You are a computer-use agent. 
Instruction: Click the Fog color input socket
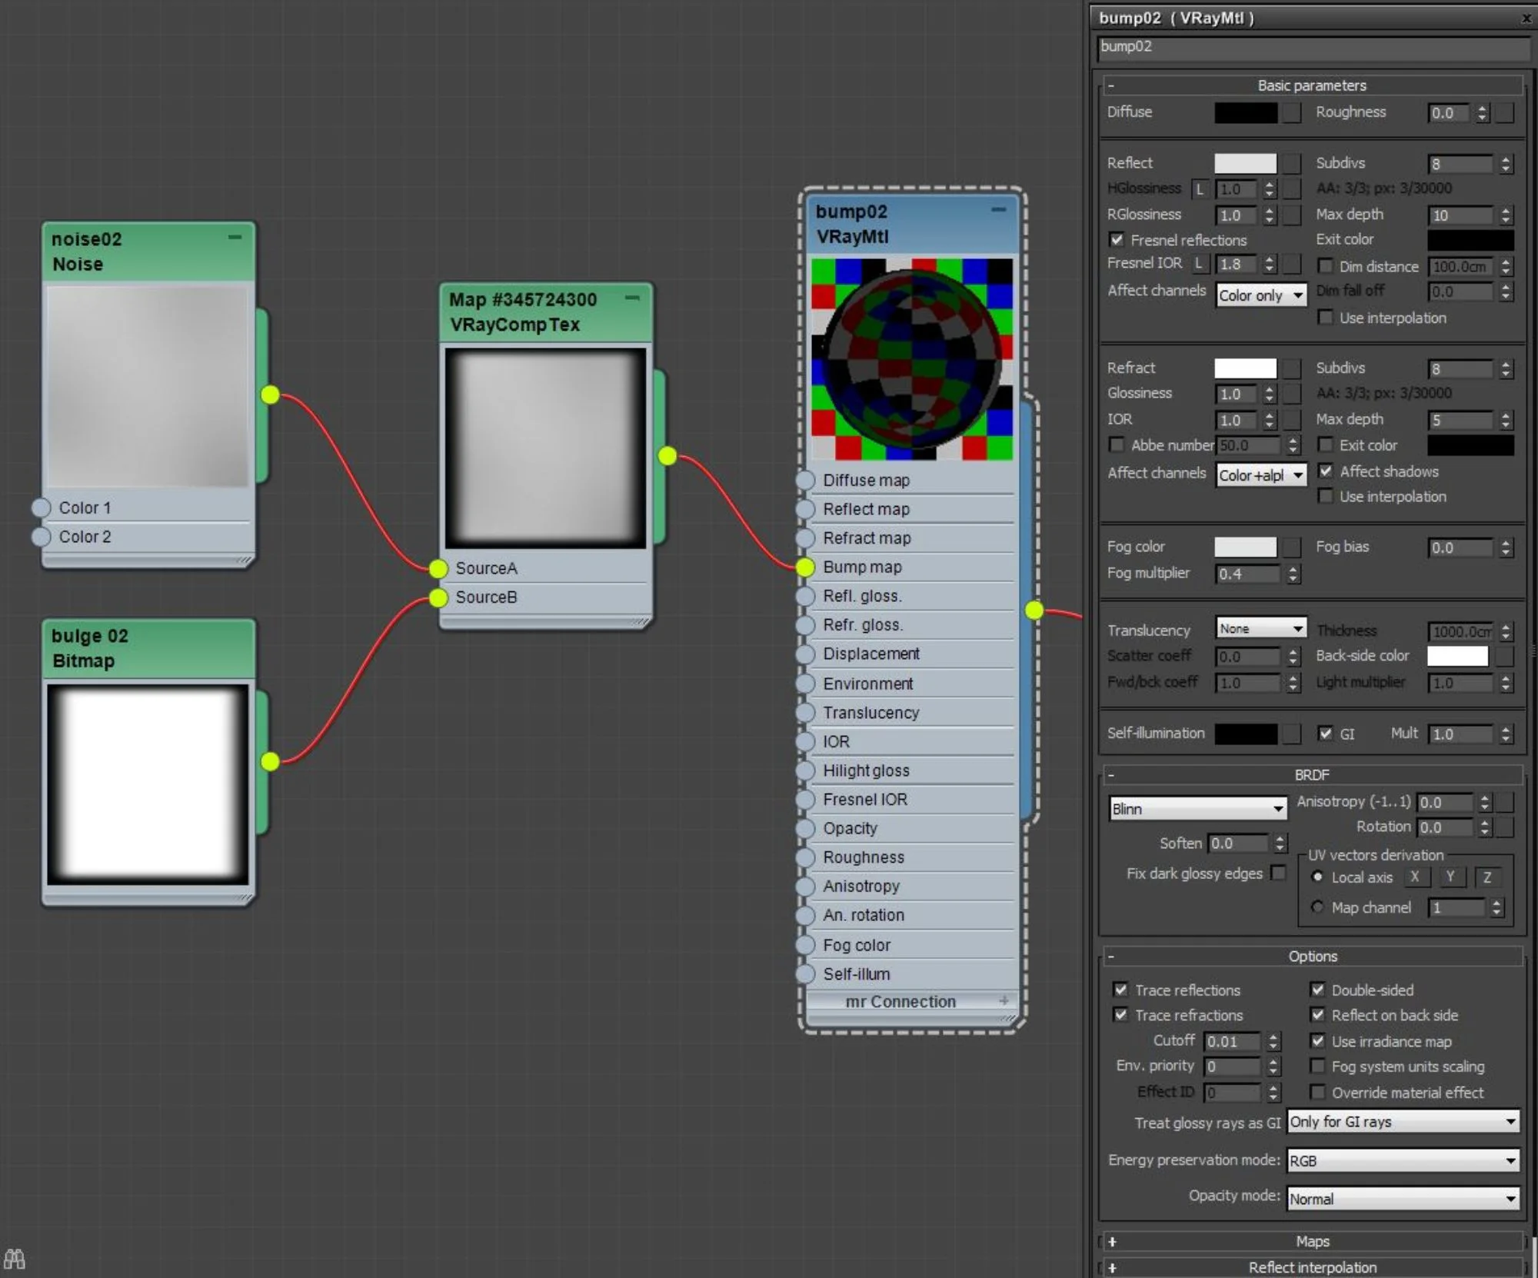click(805, 945)
